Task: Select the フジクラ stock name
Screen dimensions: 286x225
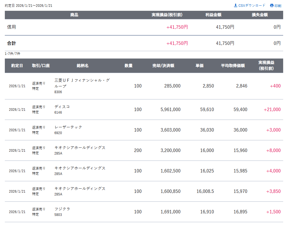Action: pyautogui.click(x=62, y=209)
